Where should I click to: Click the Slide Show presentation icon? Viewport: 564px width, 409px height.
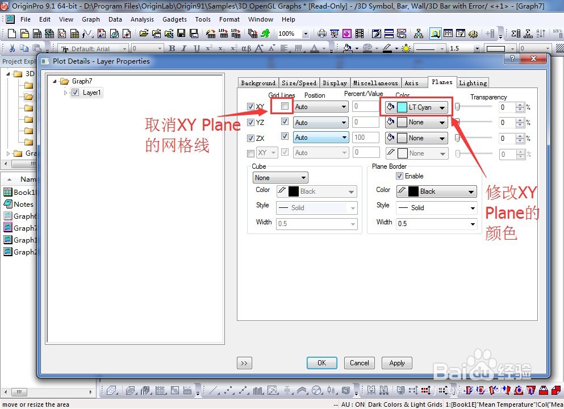click(335, 34)
